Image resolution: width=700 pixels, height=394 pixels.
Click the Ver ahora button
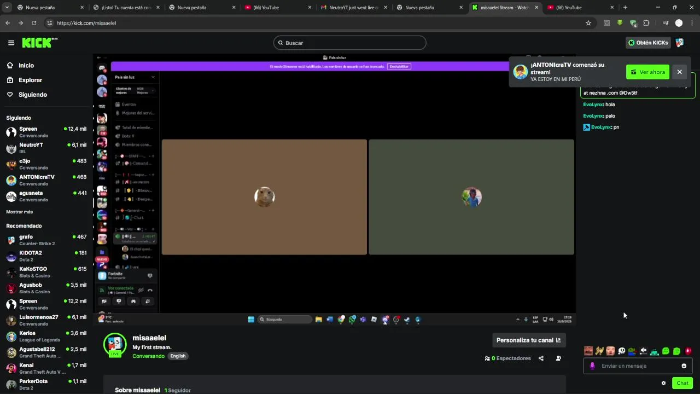pos(647,72)
